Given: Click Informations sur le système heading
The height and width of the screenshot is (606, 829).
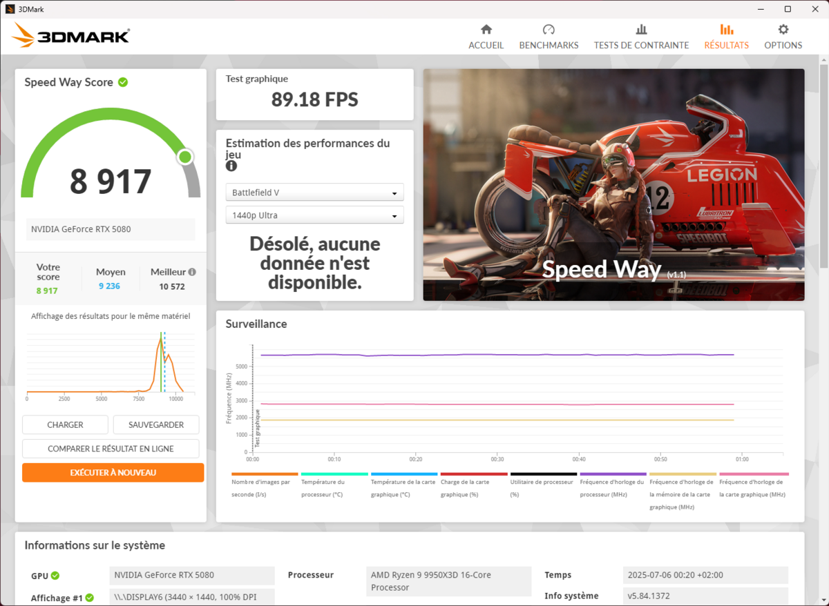Looking at the screenshot, I should click(x=95, y=545).
